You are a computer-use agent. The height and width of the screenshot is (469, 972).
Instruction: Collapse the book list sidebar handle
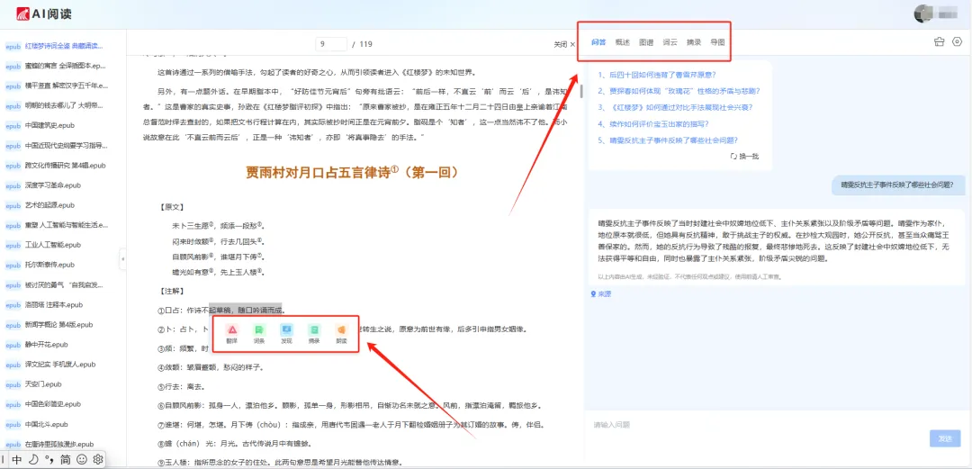pos(122,259)
